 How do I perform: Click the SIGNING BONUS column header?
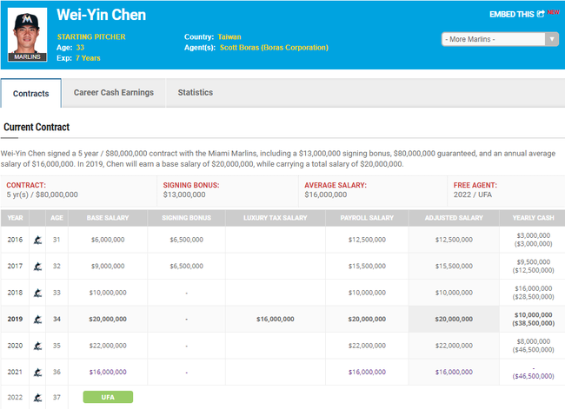[x=186, y=218]
